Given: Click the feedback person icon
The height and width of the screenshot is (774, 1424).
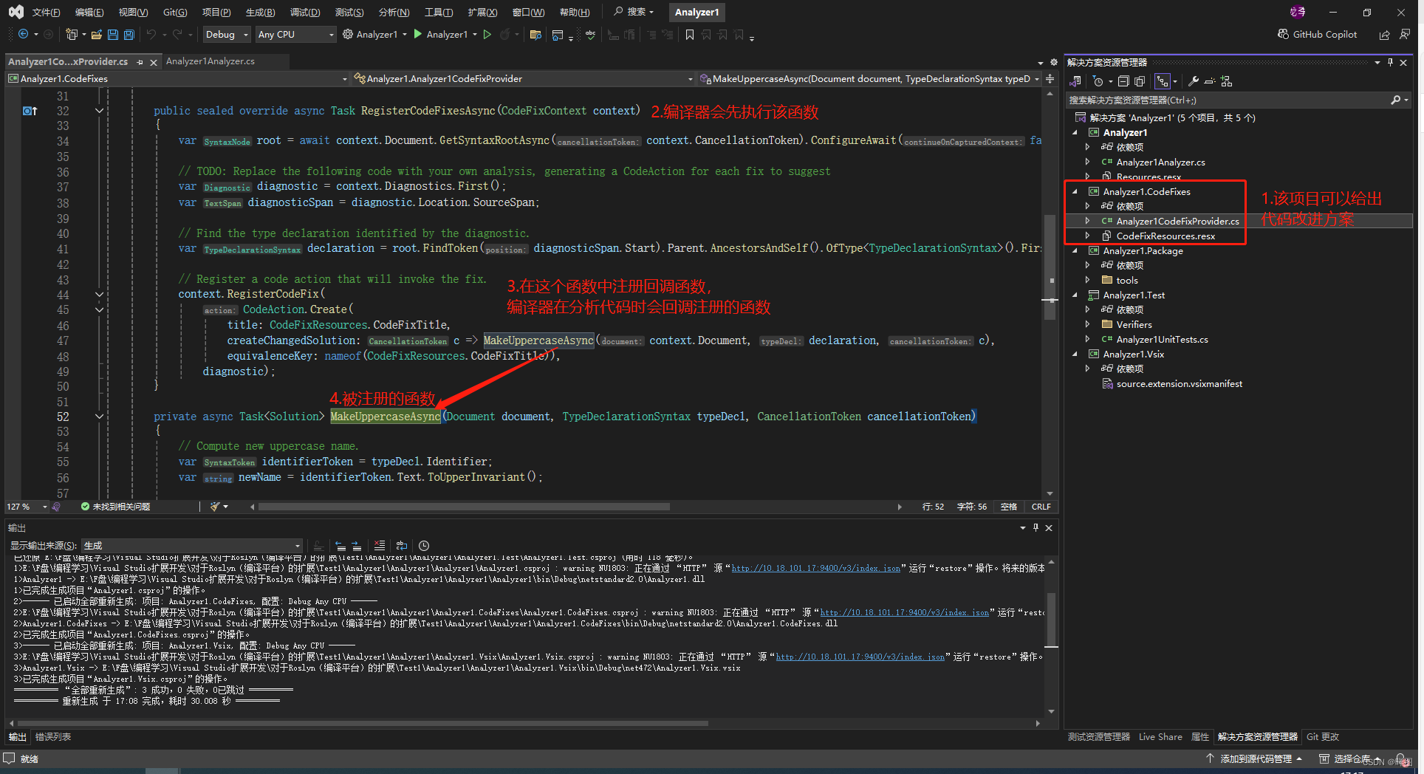Looking at the screenshot, I should [1404, 35].
